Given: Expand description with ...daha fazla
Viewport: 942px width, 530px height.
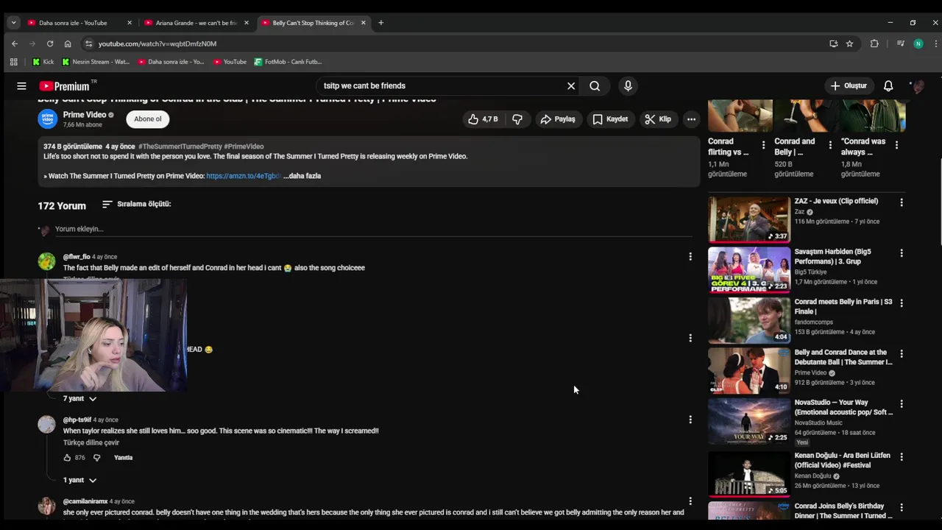Looking at the screenshot, I should (302, 176).
